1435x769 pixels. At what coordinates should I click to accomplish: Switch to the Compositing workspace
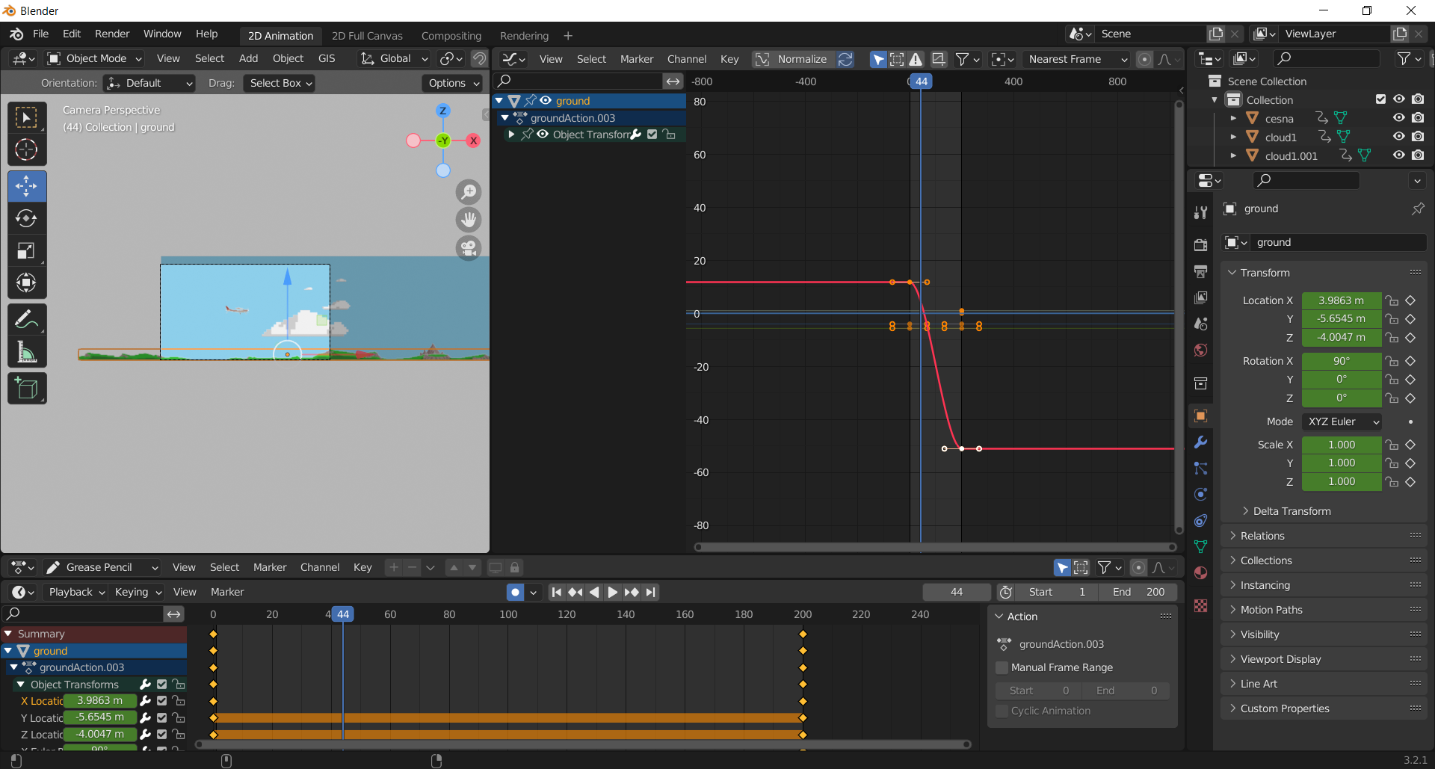pos(451,36)
